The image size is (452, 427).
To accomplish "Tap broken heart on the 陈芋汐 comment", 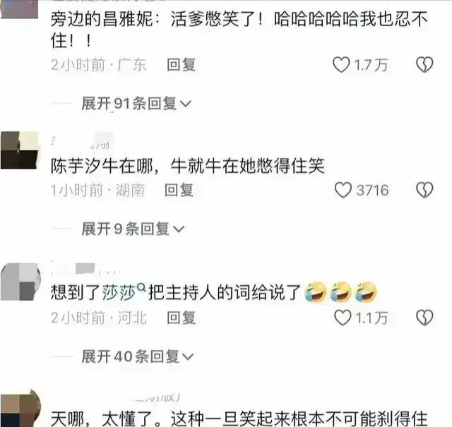I will click(x=424, y=190).
